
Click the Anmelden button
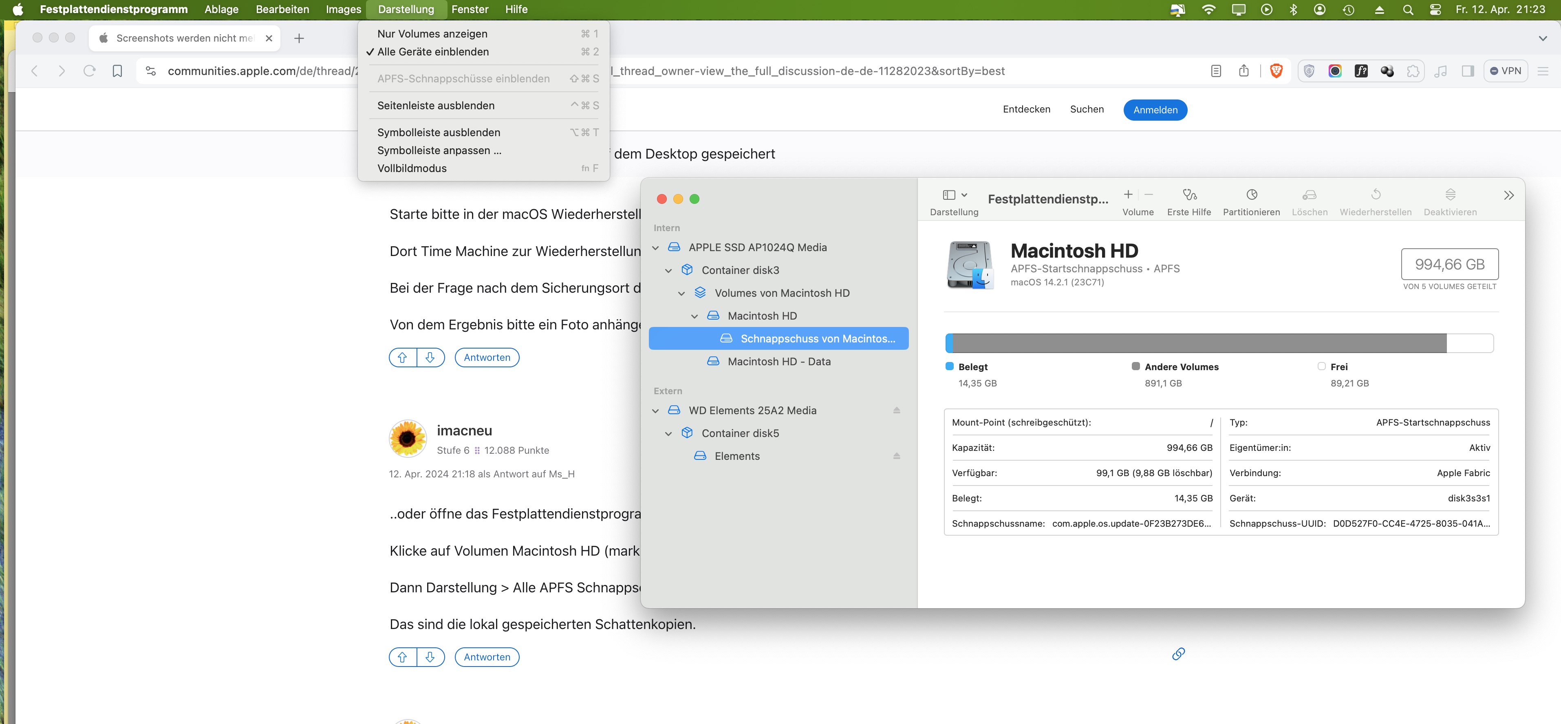1155,110
